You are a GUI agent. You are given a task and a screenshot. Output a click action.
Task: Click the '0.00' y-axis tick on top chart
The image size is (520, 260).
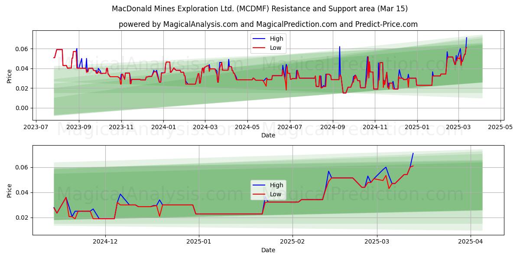point(23,108)
